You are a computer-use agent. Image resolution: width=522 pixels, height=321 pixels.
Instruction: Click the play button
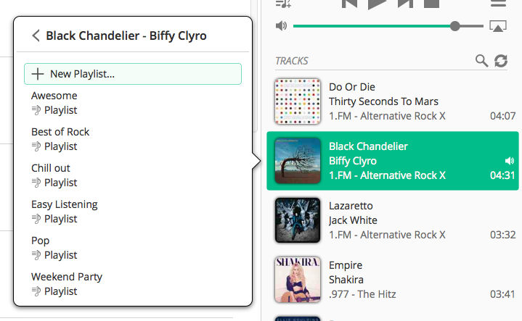click(377, 4)
